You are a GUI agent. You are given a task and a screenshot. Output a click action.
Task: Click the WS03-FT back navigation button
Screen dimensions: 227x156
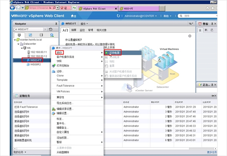coord(29,29)
